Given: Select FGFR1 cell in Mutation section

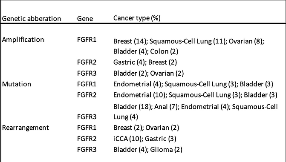Looking at the screenshot, I should (x=87, y=84).
